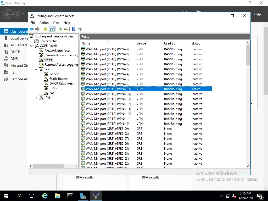Sort ports by Status column header
Screen dimensions: 268x201
pyautogui.click(x=201, y=43)
